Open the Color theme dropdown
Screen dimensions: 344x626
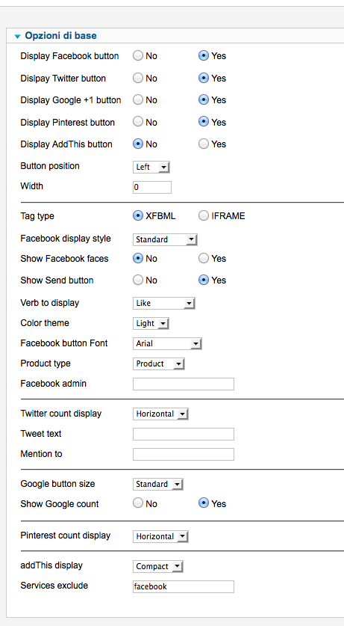tap(151, 323)
